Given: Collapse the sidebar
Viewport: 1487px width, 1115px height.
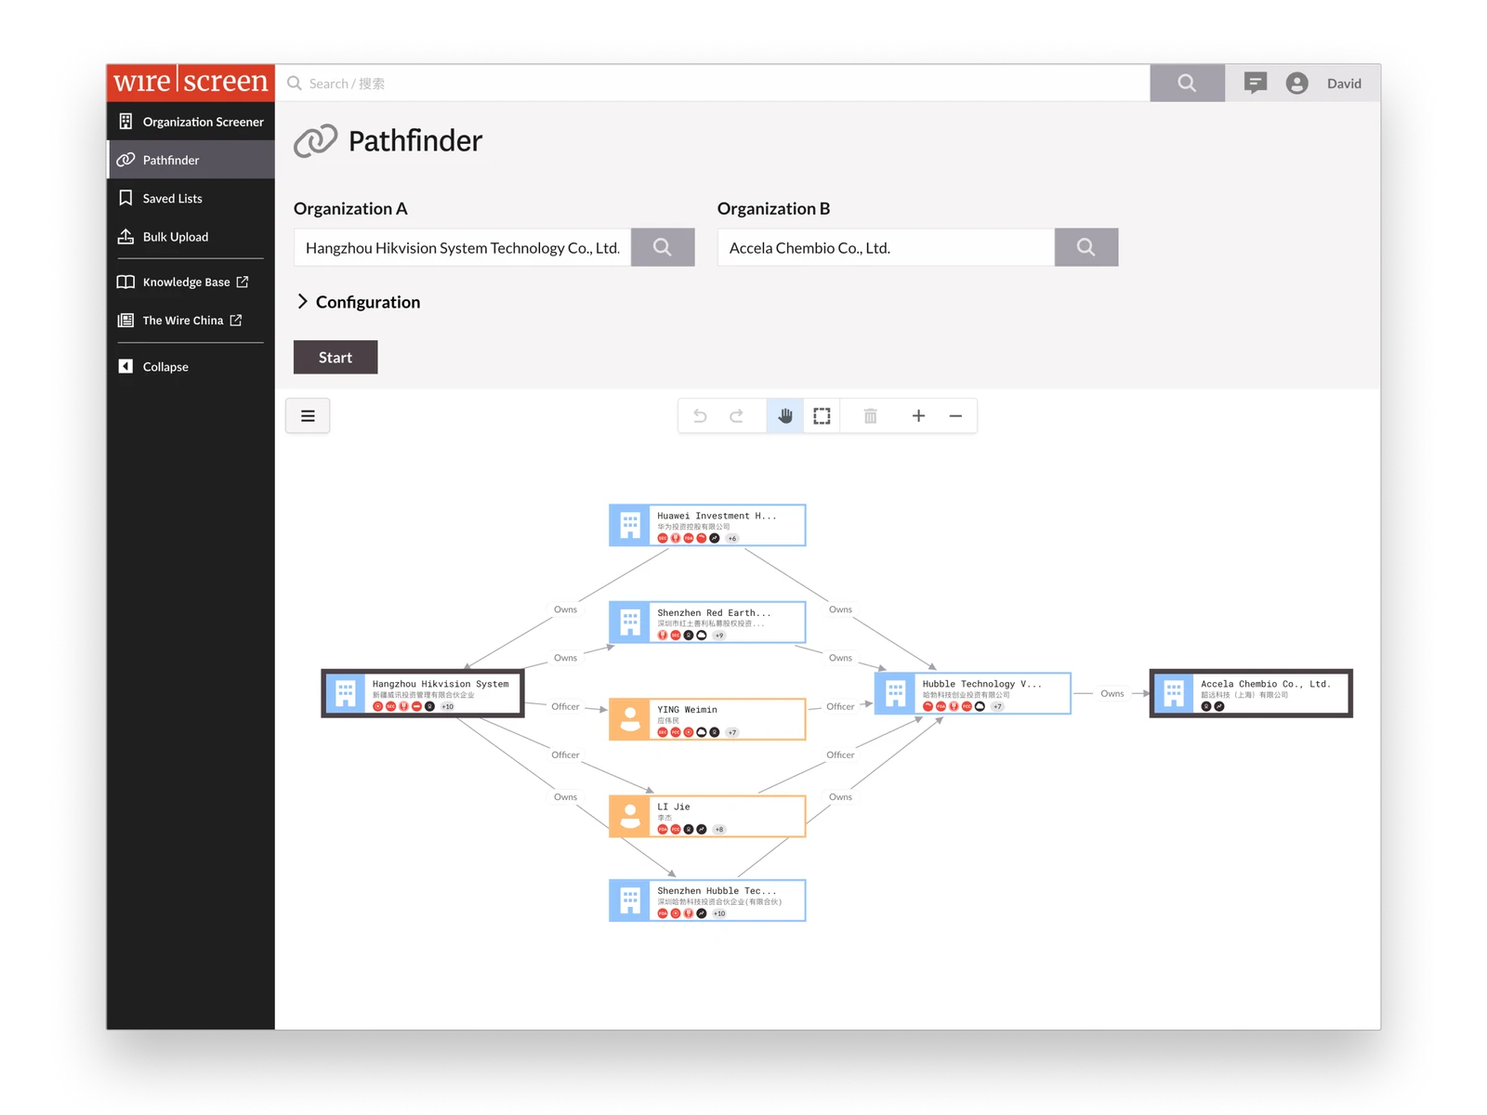Looking at the screenshot, I should 191,367.
